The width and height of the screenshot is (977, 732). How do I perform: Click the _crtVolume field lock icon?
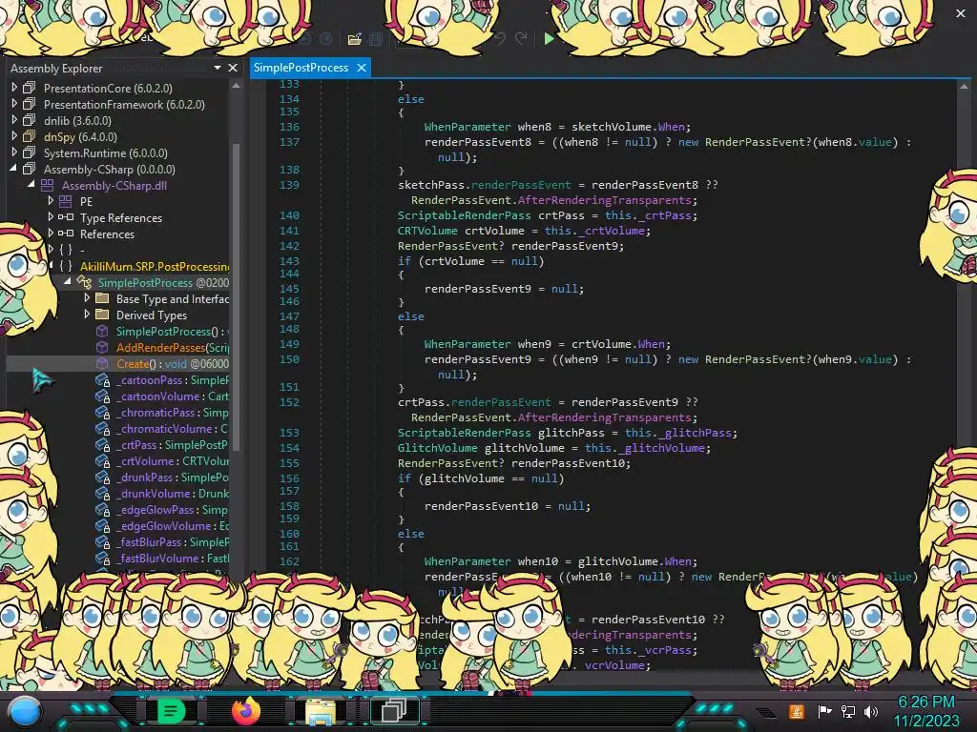click(x=103, y=460)
